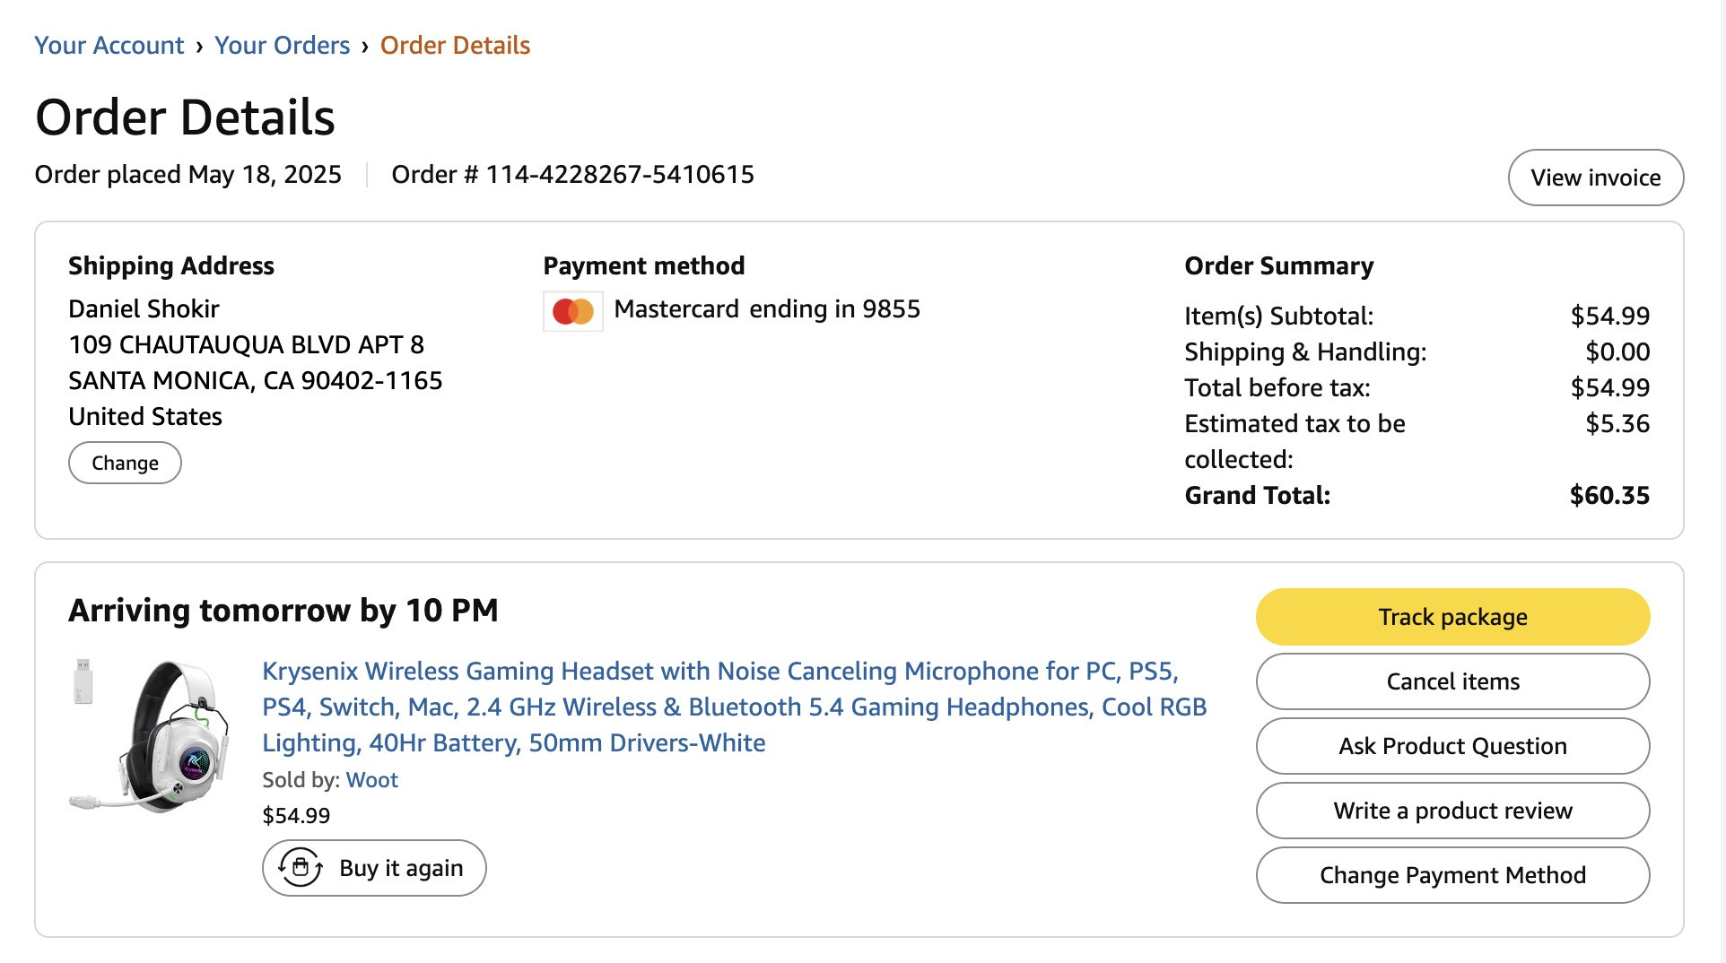Viewport: 1726px width, 963px height.
Task: Click Ask Product Question button
Action: click(x=1452, y=746)
